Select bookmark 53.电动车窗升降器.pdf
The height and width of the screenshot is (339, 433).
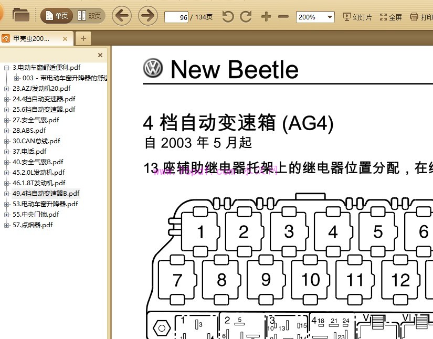click(x=45, y=204)
